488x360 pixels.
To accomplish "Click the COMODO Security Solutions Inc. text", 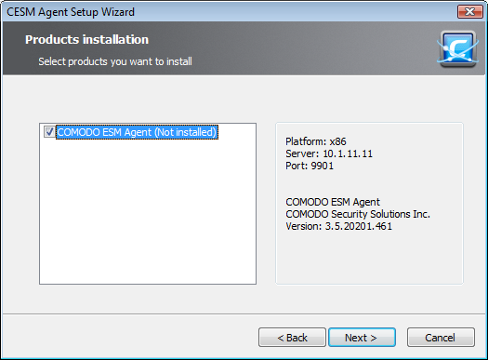I will (x=358, y=214).
